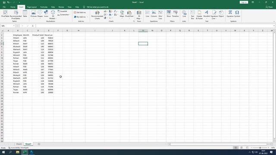The width and height of the screenshot is (276, 155).
Task: Insert a Slicer filter
Action: tap(169, 14)
